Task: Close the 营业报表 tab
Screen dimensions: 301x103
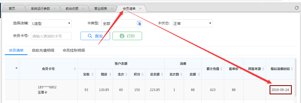Action: (112, 9)
